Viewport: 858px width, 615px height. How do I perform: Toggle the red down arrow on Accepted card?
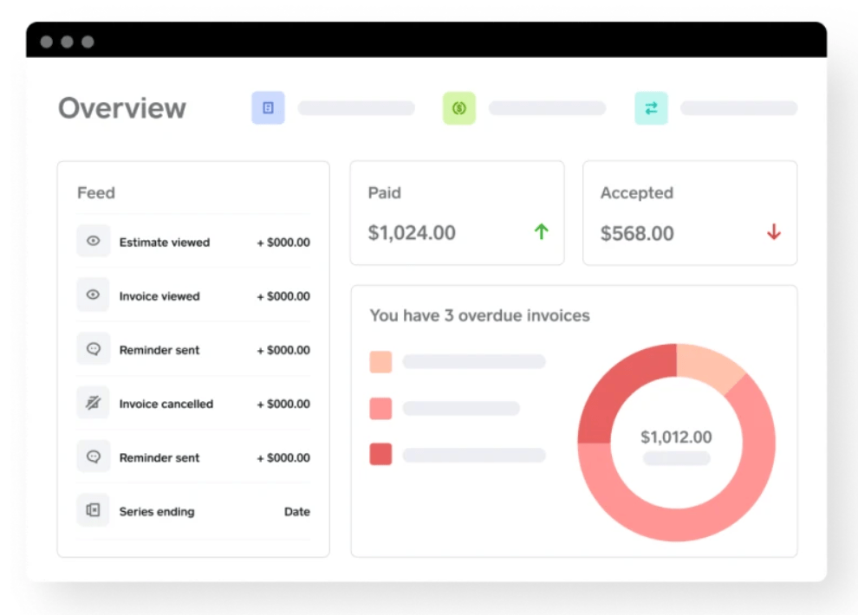point(774,231)
